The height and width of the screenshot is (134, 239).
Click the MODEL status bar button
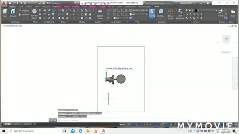tap(123, 124)
